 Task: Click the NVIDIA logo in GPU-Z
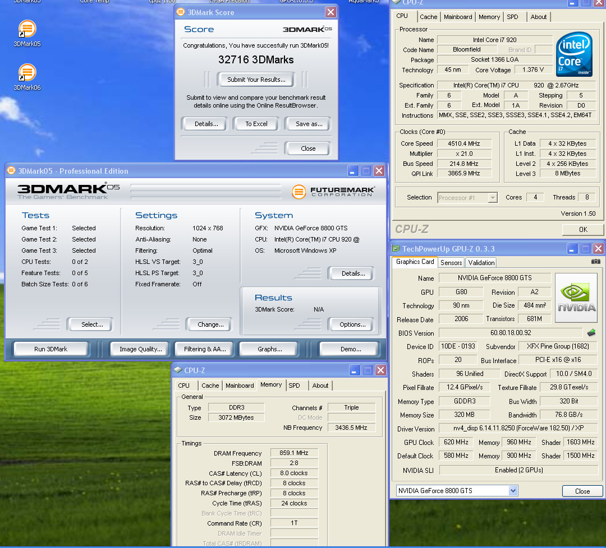coord(576,298)
